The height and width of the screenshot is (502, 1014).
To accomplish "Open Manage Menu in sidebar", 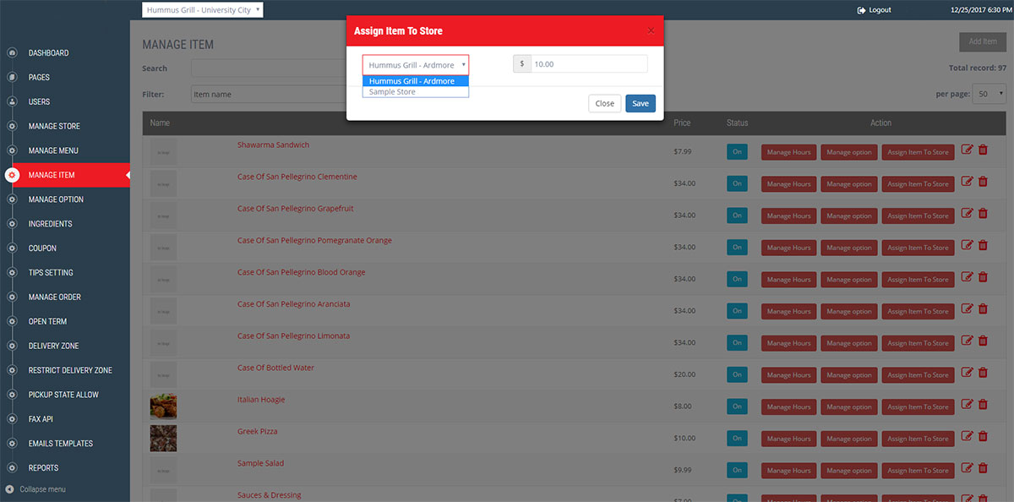I will 53,151.
